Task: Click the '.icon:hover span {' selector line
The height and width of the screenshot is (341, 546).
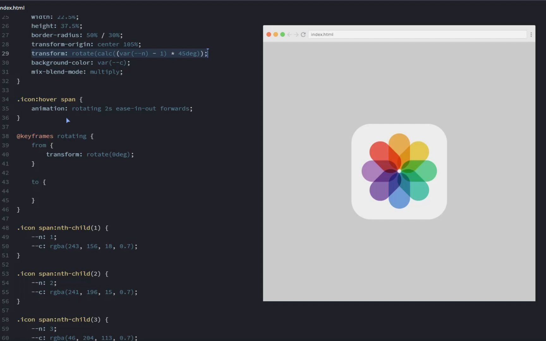Action: click(x=50, y=99)
